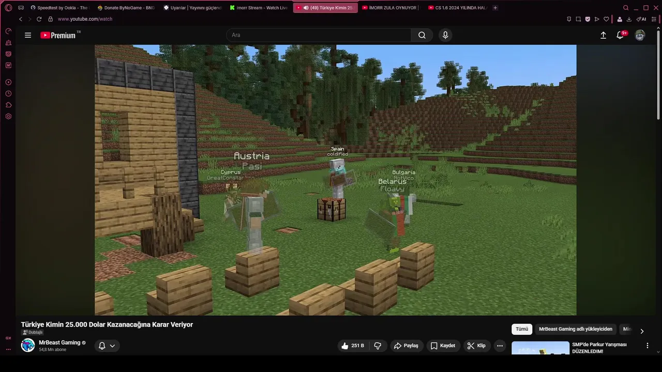Open Settings gear in sidebar

(8, 116)
